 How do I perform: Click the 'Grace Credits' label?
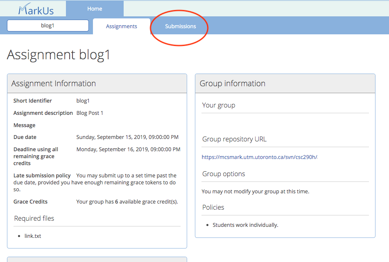[30, 202]
